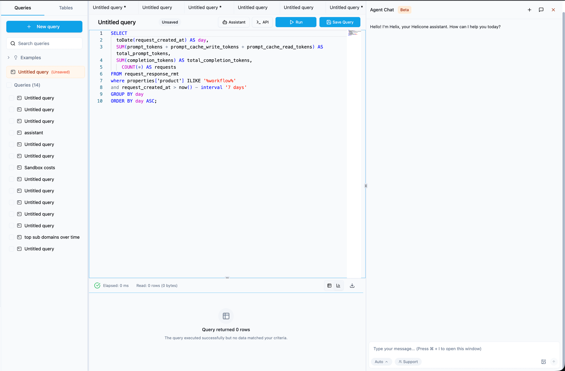Click the magnifier icon in search box

[13, 43]
